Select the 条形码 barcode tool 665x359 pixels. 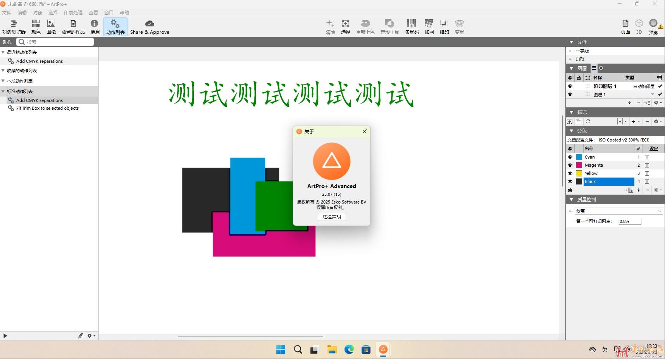(412, 27)
